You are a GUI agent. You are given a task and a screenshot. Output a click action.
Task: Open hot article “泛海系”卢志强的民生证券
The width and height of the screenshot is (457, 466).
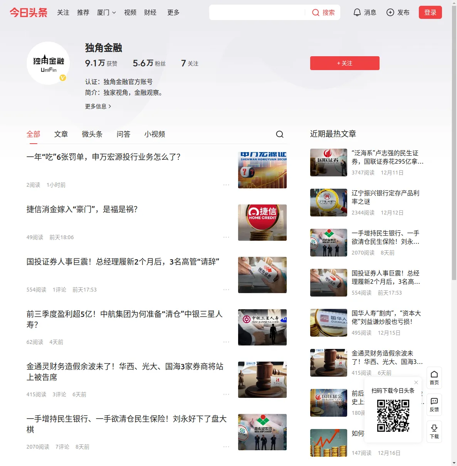coord(388,158)
